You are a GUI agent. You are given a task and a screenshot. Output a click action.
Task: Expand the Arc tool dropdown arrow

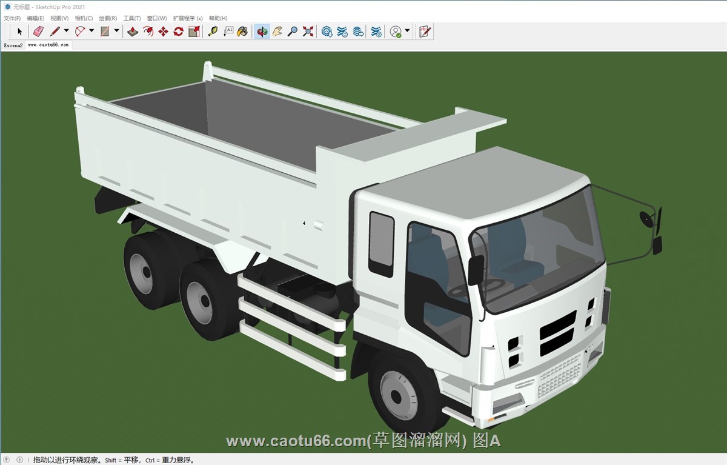pyautogui.click(x=91, y=31)
